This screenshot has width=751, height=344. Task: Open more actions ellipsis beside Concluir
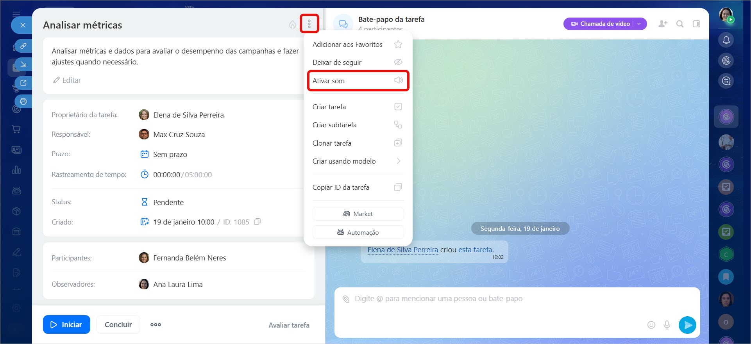[x=156, y=324]
